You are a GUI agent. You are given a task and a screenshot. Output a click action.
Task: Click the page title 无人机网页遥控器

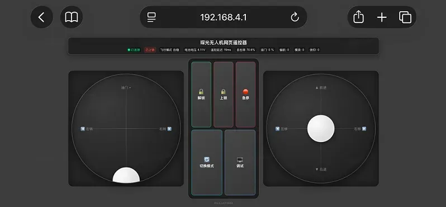[x=224, y=43]
